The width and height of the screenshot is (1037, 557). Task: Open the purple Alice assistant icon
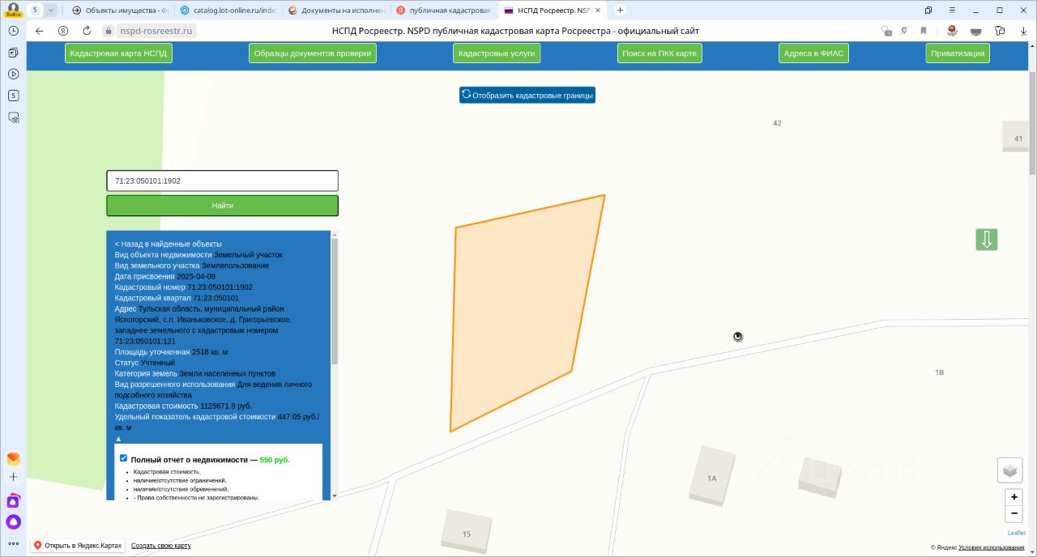click(x=13, y=522)
